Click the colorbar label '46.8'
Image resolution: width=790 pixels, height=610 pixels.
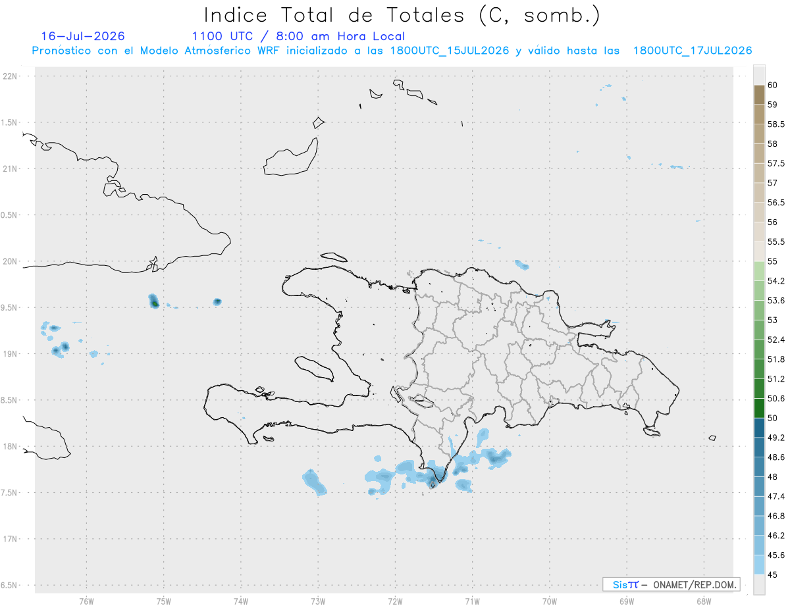tap(776, 515)
